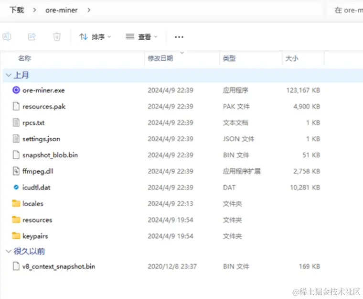
Task: Open the three-dot more options menu
Action: (x=179, y=37)
